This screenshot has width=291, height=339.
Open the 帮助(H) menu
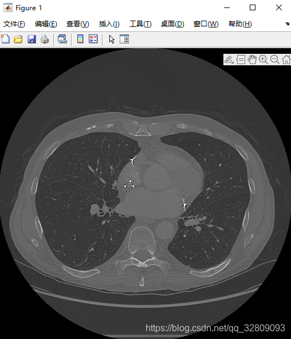coord(240,24)
